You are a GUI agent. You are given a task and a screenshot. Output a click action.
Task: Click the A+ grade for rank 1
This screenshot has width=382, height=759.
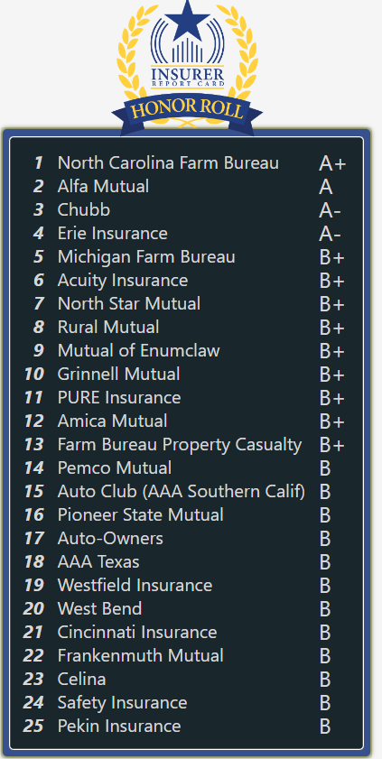tap(332, 163)
